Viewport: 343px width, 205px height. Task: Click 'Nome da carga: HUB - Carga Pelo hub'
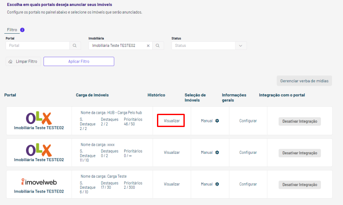pyautogui.click(x=111, y=113)
